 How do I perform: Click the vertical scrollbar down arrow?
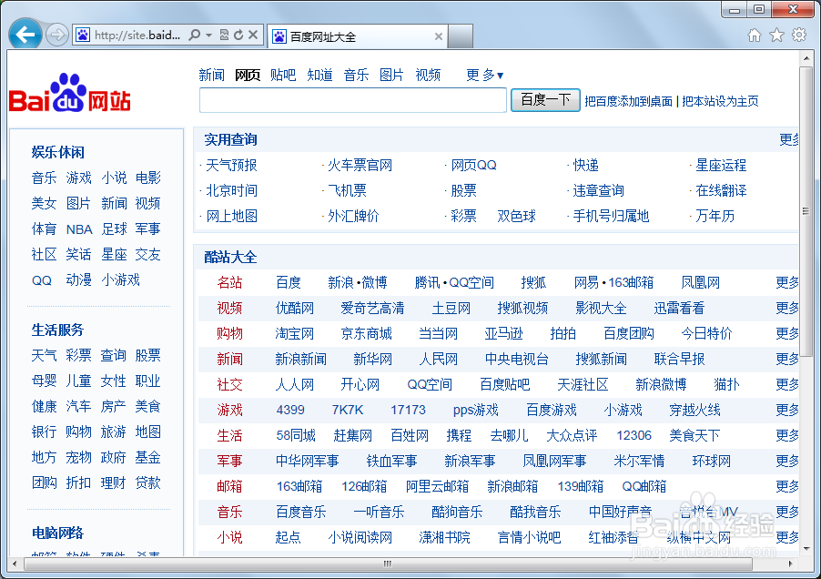pos(806,549)
